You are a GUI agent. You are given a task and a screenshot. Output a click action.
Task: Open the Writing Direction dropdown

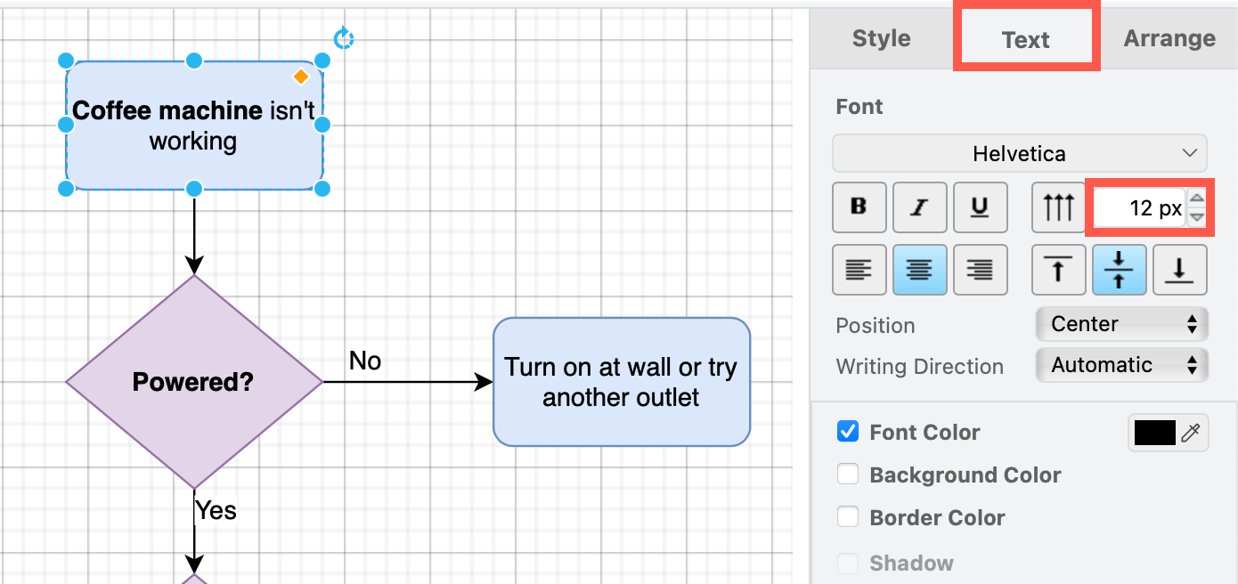tap(1121, 365)
